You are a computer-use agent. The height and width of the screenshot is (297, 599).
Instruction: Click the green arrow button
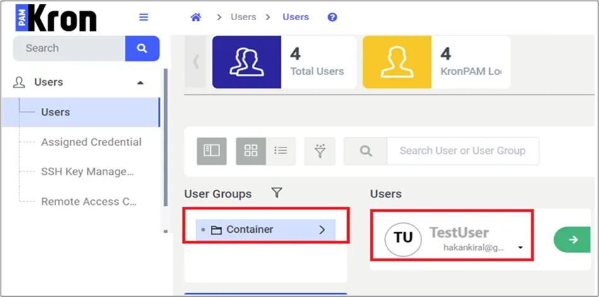pyautogui.click(x=572, y=240)
